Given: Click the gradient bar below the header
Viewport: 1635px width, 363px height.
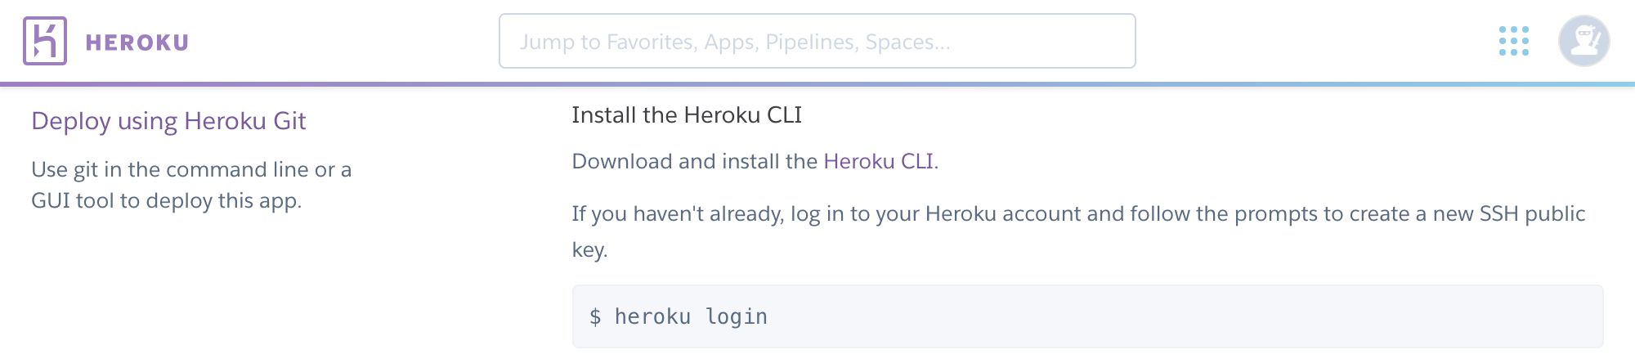Looking at the screenshot, I should pyautogui.click(x=817, y=83).
